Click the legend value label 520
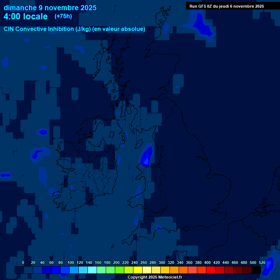The image size is (280, 280). [x=262, y=262]
